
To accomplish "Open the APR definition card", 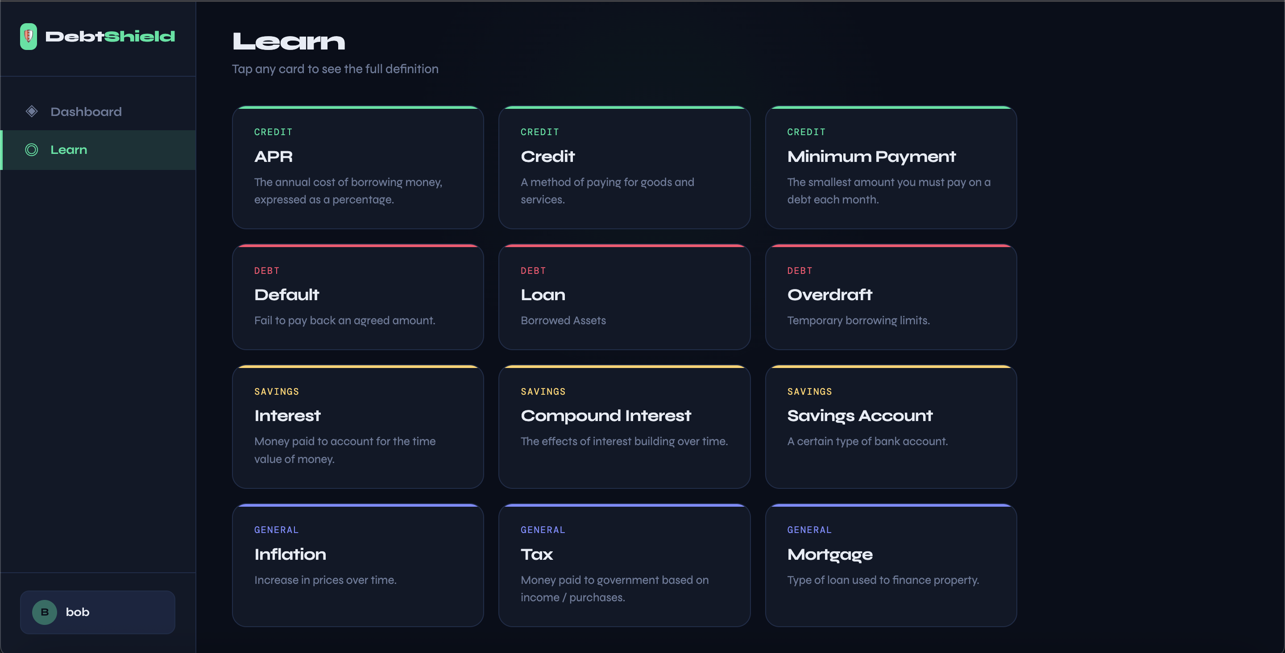I will (358, 168).
